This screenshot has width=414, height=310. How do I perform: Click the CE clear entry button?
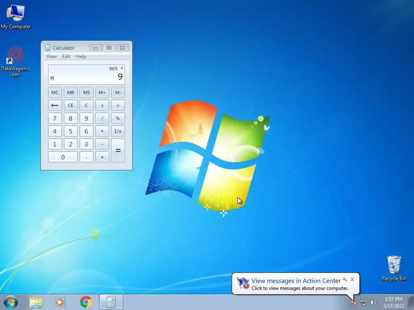point(70,105)
